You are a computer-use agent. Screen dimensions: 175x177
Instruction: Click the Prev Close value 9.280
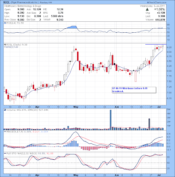click(21, 19)
